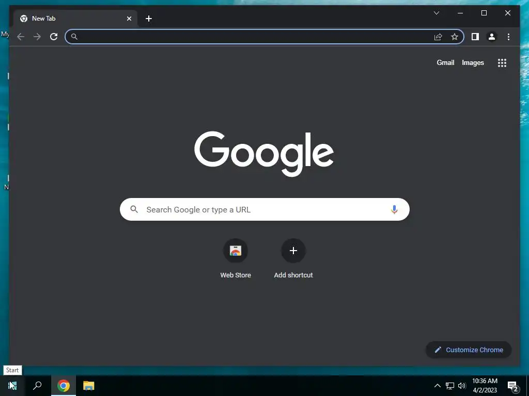Bookmark this tab with the star icon

(x=455, y=37)
